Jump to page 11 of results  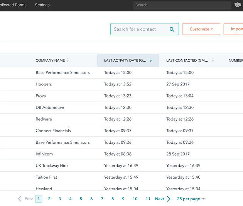(148, 199)
